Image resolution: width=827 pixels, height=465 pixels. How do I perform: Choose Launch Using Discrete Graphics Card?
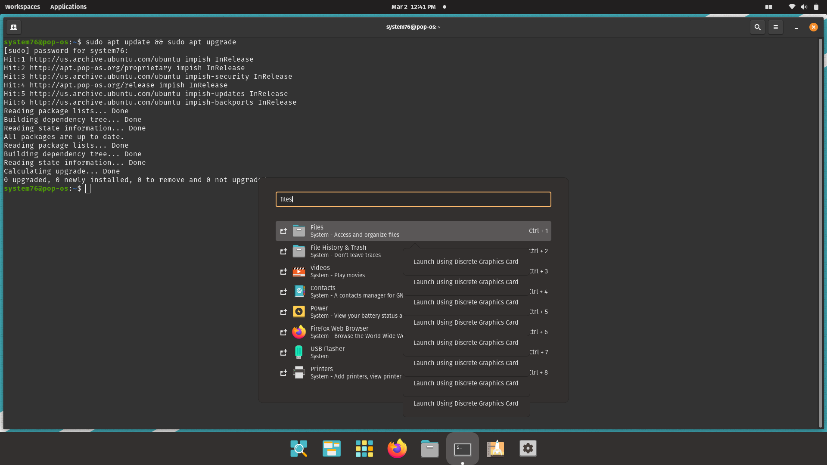point(466,261)
